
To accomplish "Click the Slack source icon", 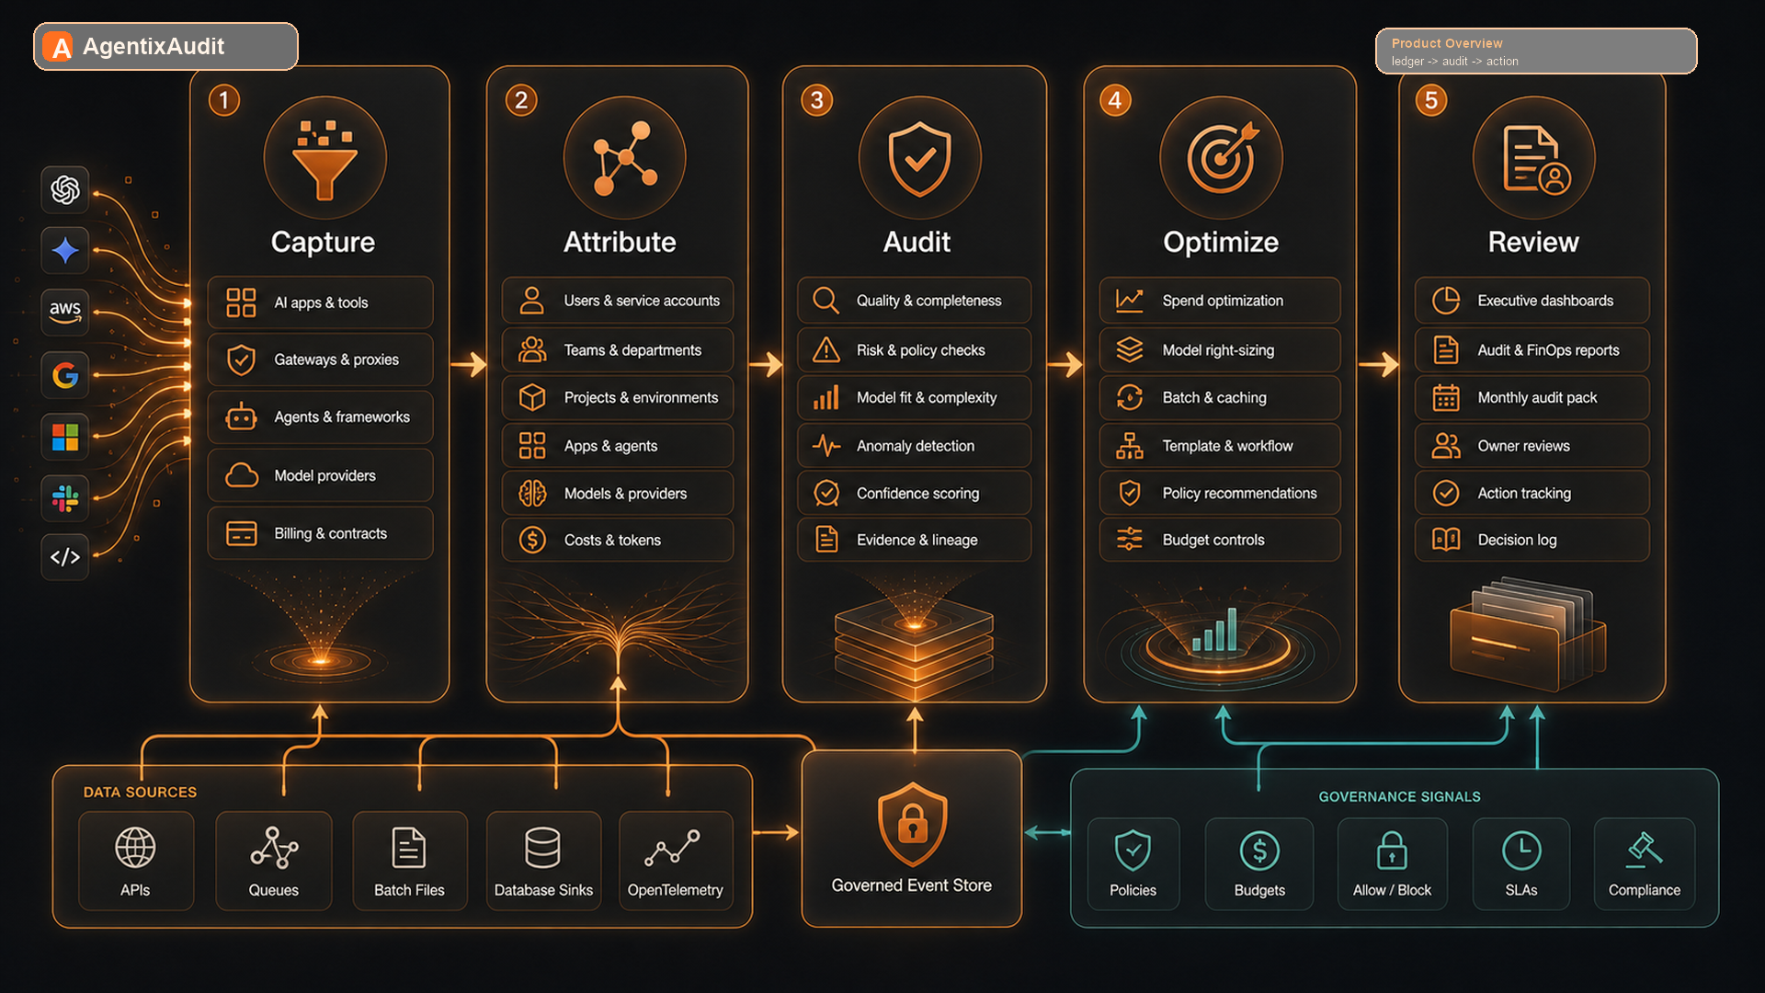I will 64,498.
